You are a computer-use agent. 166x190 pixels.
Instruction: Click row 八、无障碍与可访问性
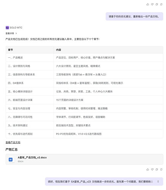coord(84,117)
